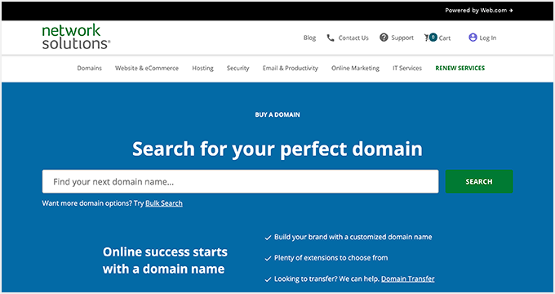This screenshot has width=555, height=294.
Task: Click the green SEARCH button
Action: point(479,181)
